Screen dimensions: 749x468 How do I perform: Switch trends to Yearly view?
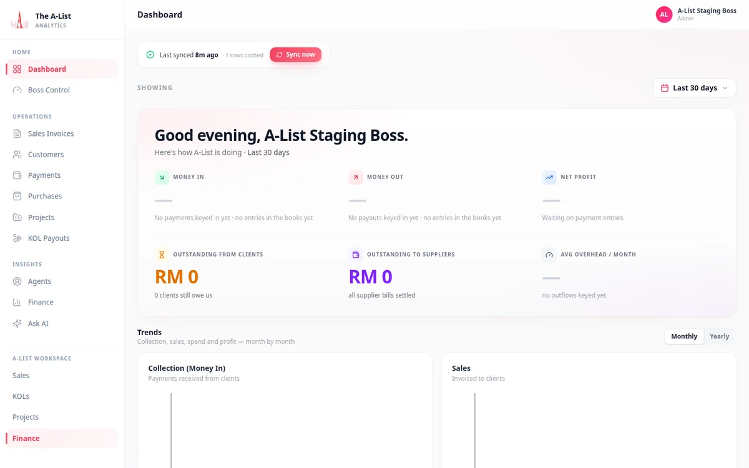pos(719,336)
